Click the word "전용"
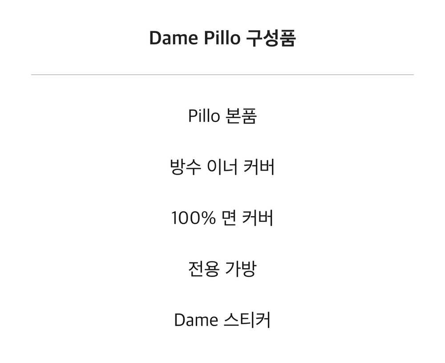Viewport: 445px width, 363px height. [x=204, y=269]
